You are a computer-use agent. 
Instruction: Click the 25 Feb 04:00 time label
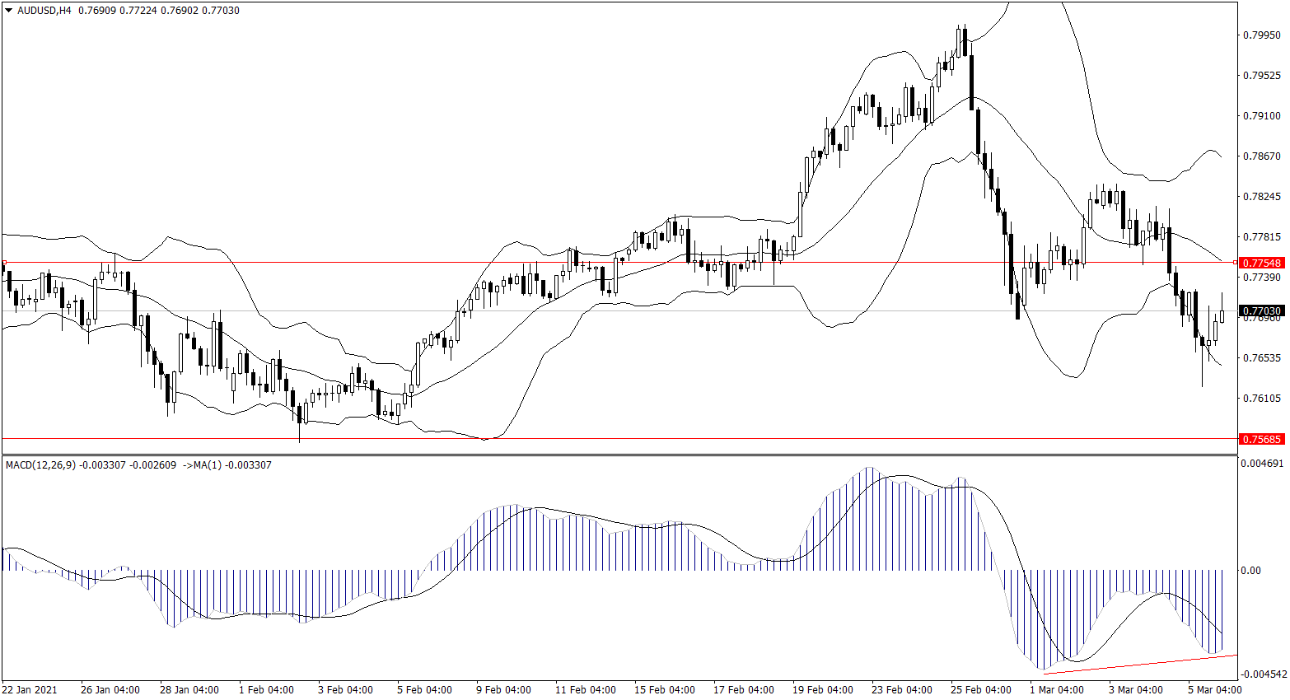tap(980, 689)
